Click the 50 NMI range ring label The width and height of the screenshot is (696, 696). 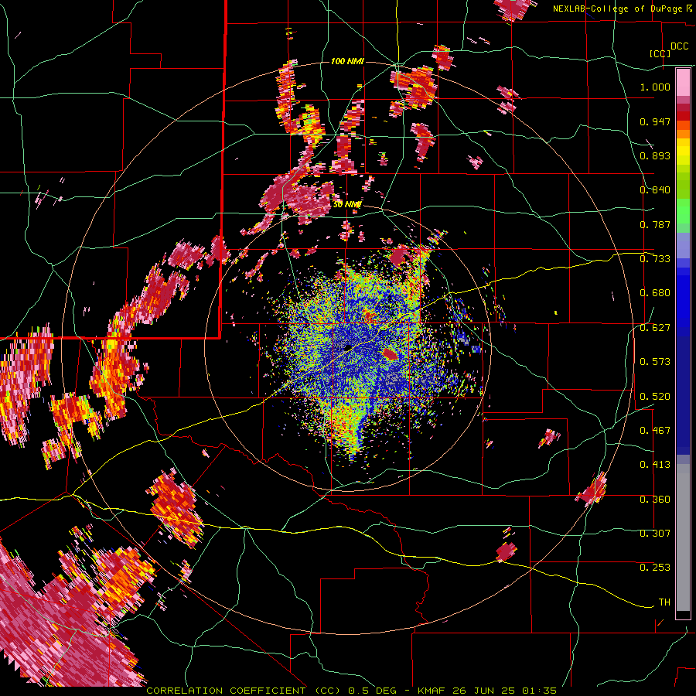(x=346, y=205)
